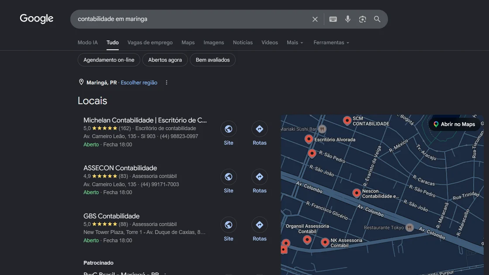
Task: Open the on-screen keyboard icon
Action: click(333, 19)
